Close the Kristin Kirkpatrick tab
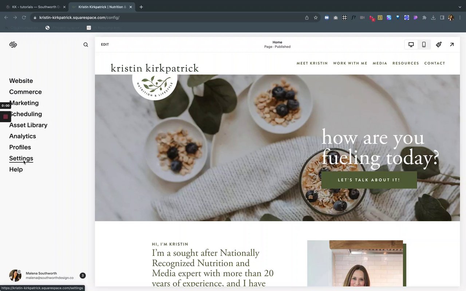This screenshot has height=291, width=466. 131,7
